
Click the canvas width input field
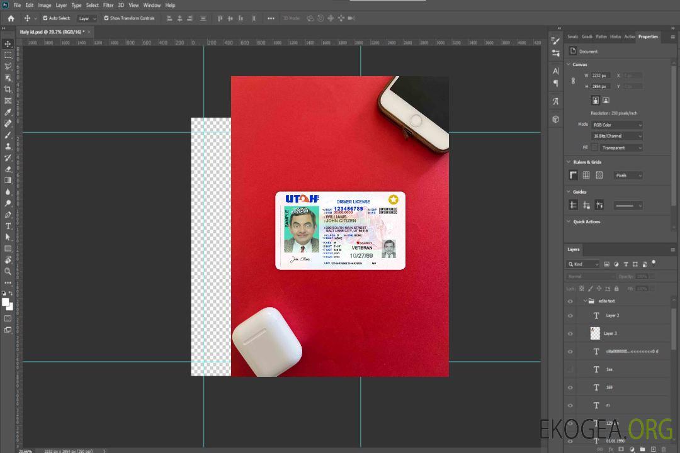click(x=601, y=75)
